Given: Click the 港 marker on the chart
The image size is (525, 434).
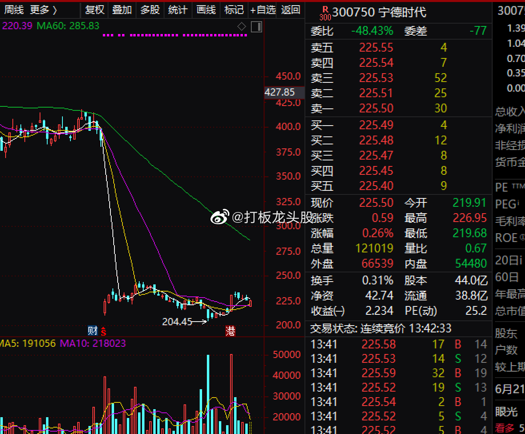Looking at the screenshot, I should pos(230,331).
